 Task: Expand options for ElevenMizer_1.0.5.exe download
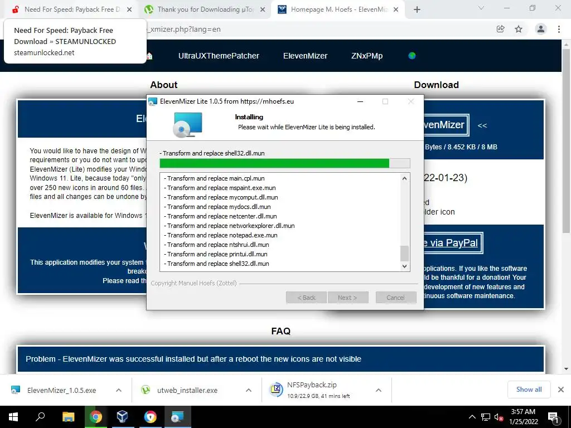click(119, 390)
